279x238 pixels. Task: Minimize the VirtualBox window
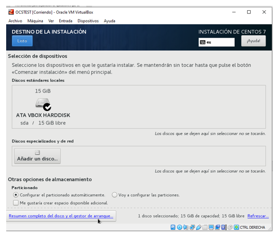tap(234, 12)
